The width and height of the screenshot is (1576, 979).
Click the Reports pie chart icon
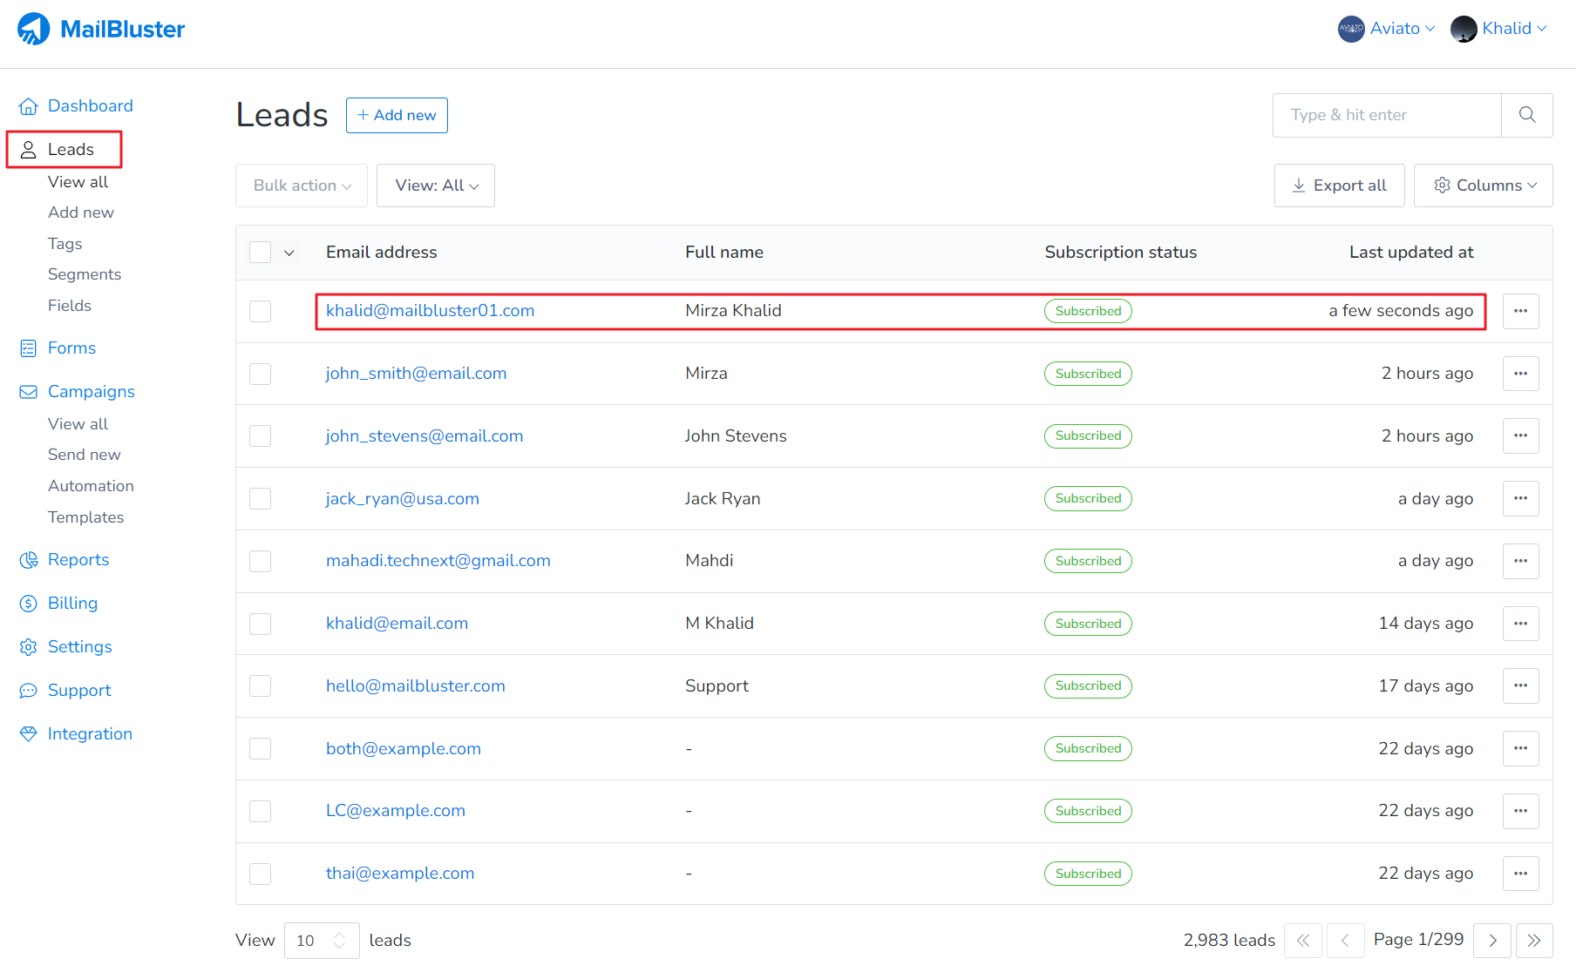click(29, 560)
